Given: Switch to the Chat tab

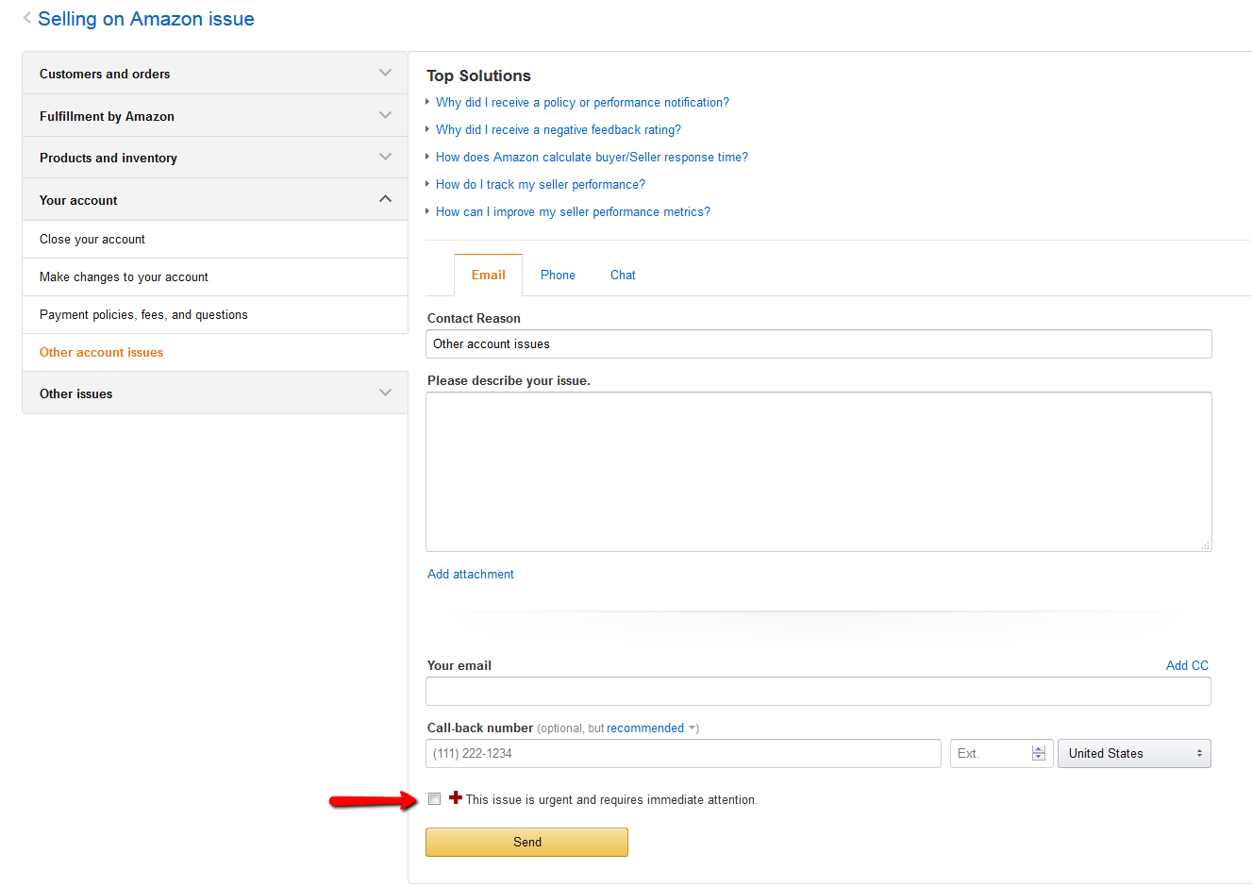Looking at the screenshot, I should [623, 275].
